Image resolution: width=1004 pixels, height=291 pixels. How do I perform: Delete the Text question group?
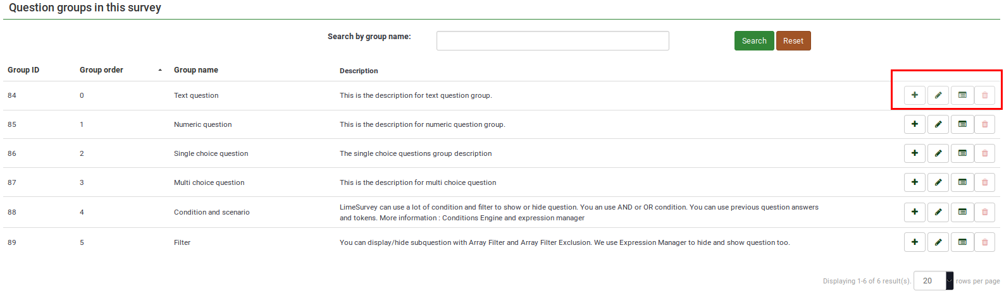(984, 95)
